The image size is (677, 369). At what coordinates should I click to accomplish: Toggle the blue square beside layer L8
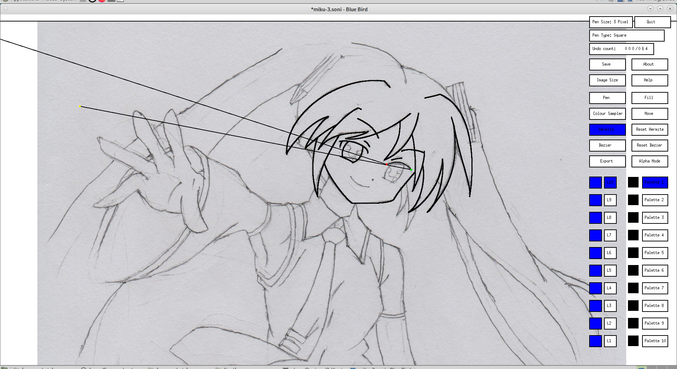coord(596,218)
